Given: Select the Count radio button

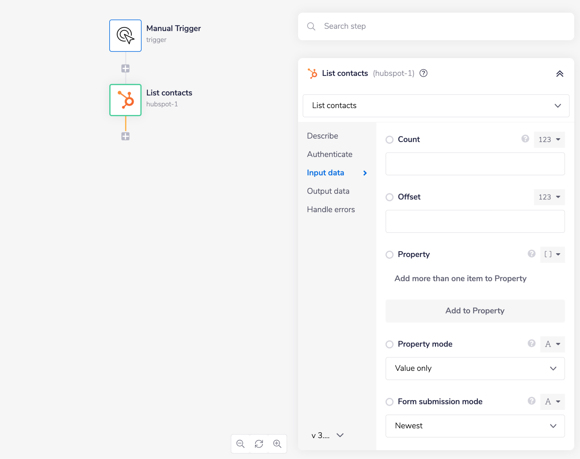Looking at the screenshot, I should click(x=389, y=140).
